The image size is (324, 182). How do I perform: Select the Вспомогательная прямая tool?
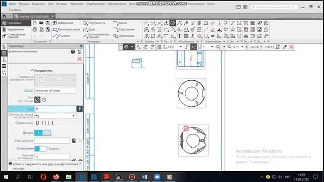(x=97, y=36)
